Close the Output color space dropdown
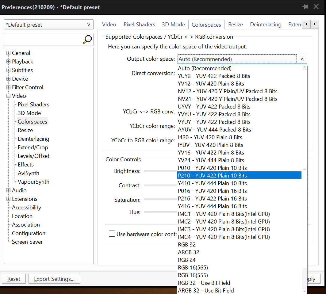Viewport: 326px width, 294px height. click(x=302, y=59)
